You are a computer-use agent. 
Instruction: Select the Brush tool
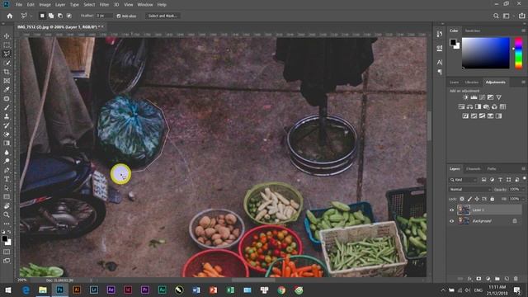click(7, 107)
